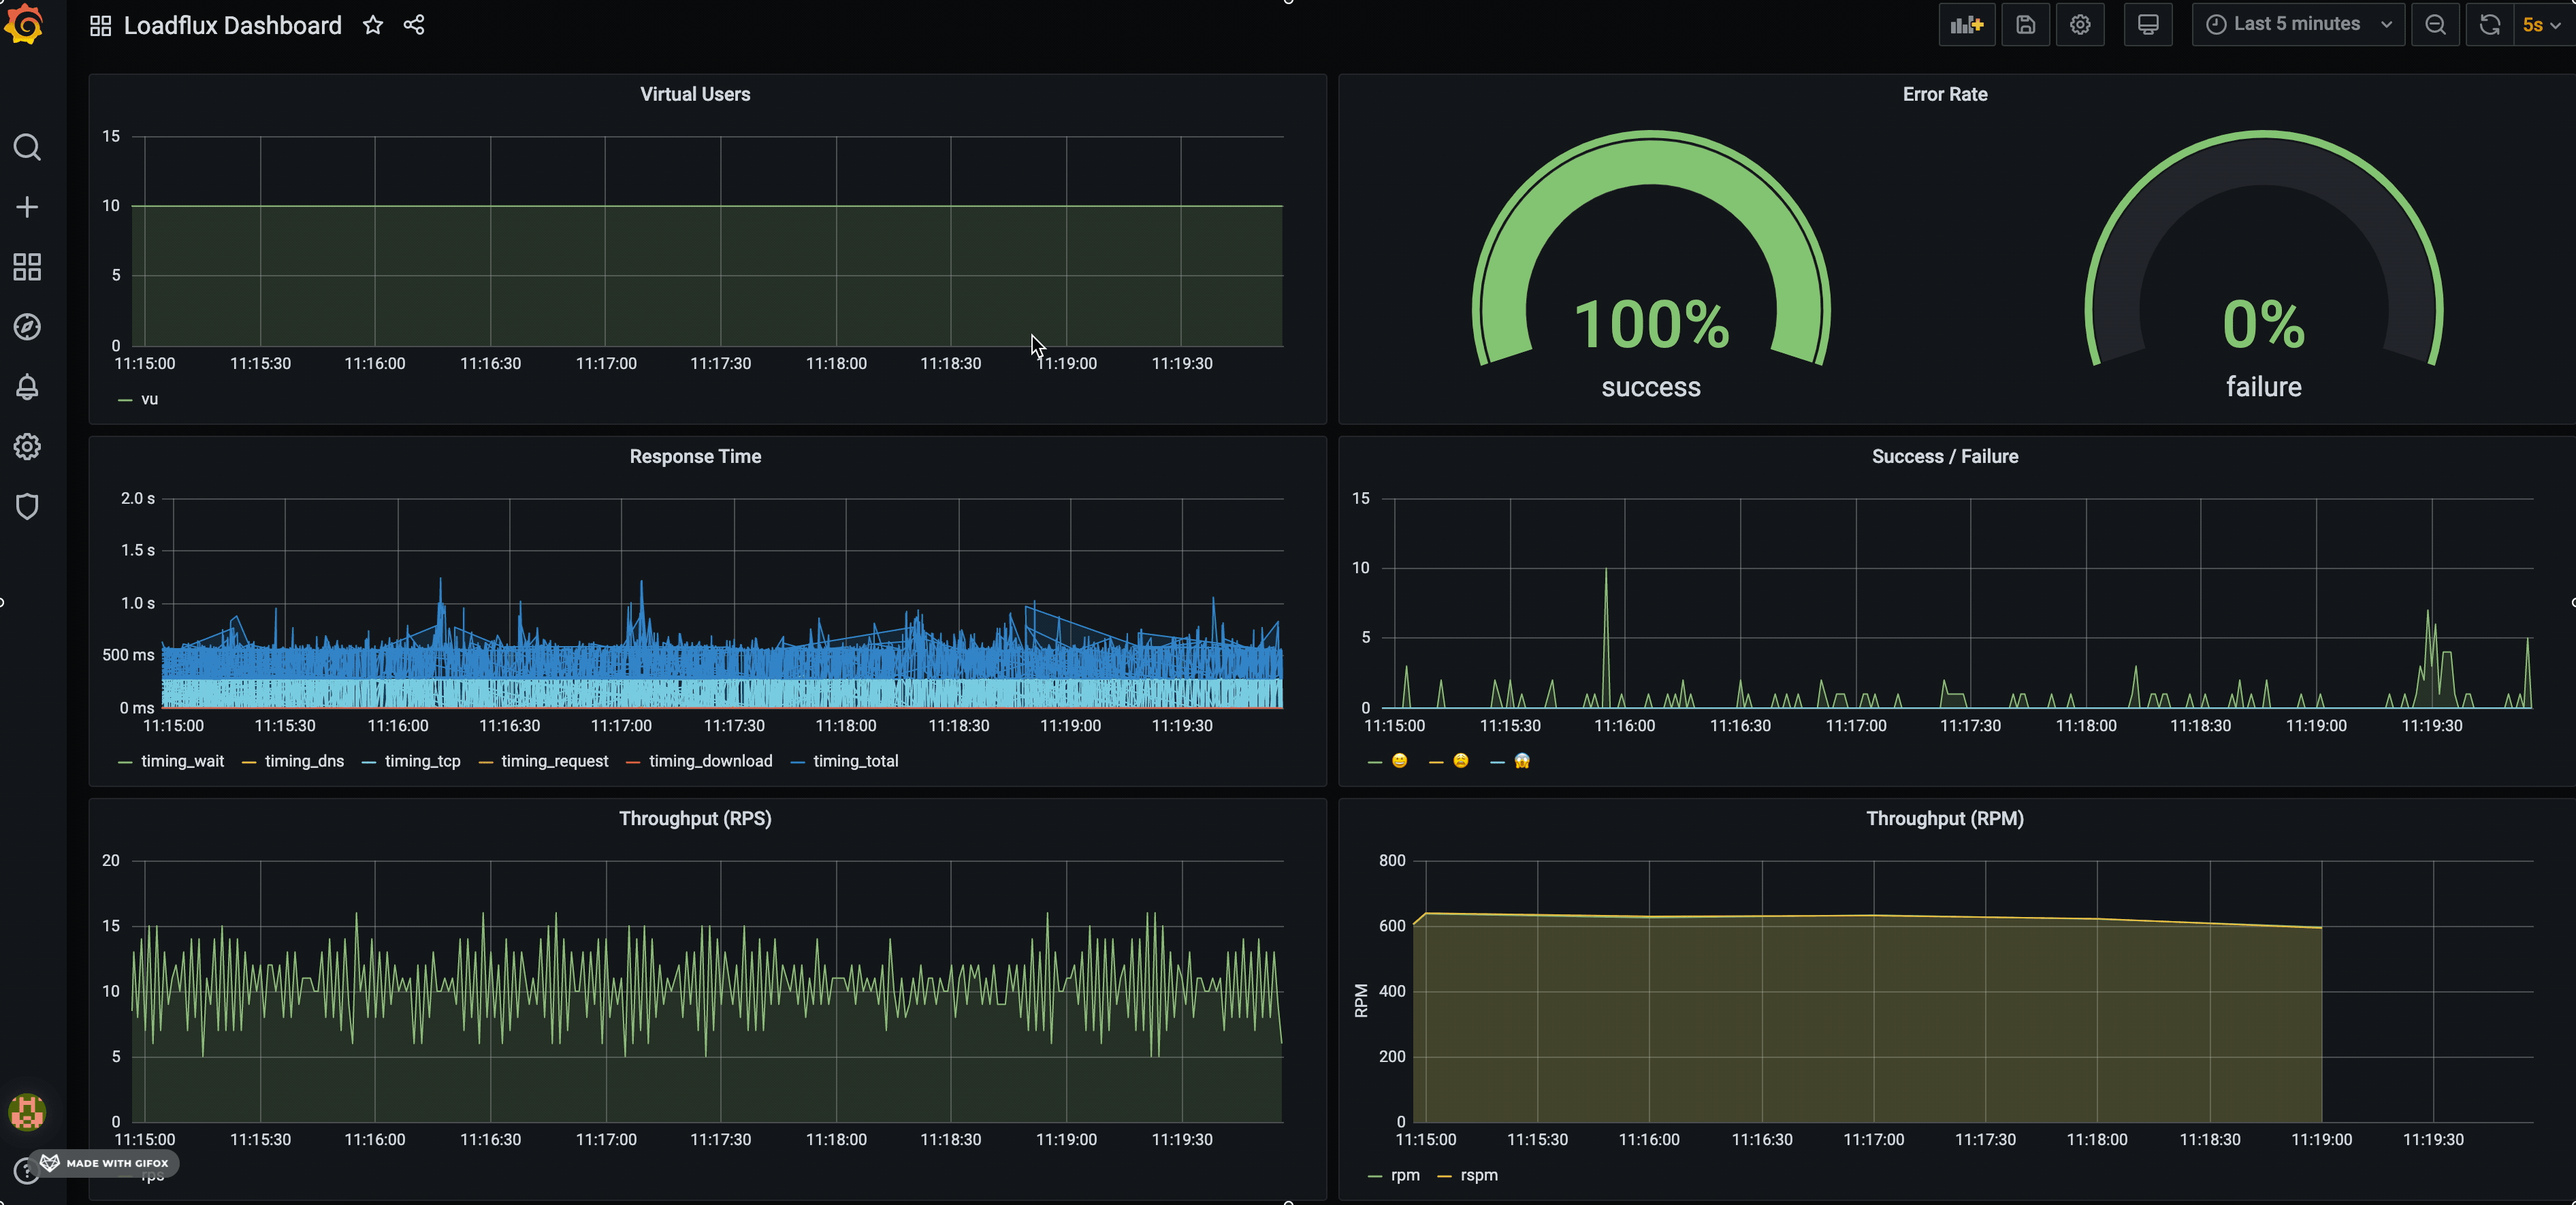2576x1205 pixels.
Task: Open the Dashboards grid icon in the sidebar
Action: pyautogui.click(x=27, y=267)
